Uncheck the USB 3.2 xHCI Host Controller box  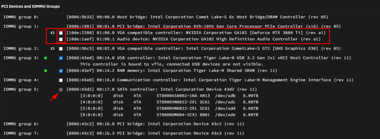point(61,58)
